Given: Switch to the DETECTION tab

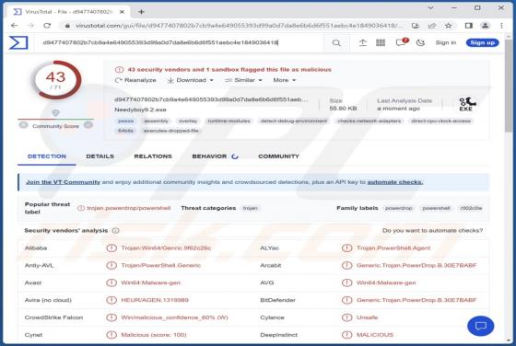Looking at the screenshot, I should pos(47,156).
